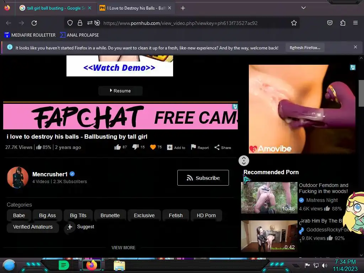Viewport: 364px width, 273px height.
Task: Open the Firefox application menu
Action: tap(355, 23)
